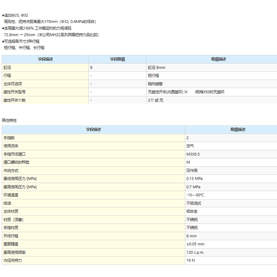Click the 轴向接管 value cell

click(155, 84)
